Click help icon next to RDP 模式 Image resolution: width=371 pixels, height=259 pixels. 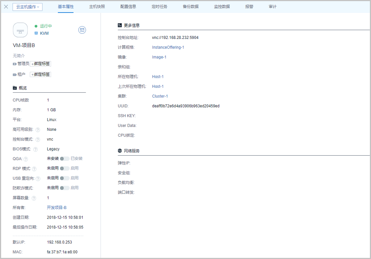point(34,169)
